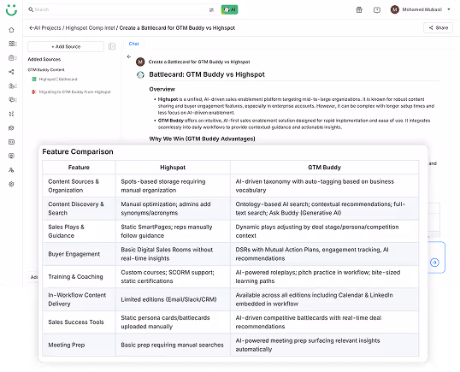This screenshot has width=460, height=372.
Task: Click the share-nodes icon in sidebar
Action: [11, 72]
